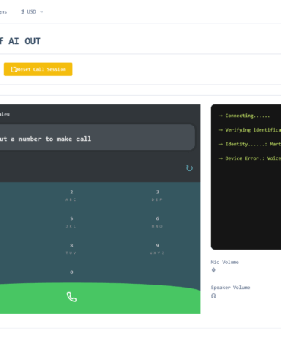Click the Connecting log line in console
The image size is (281, 344).
(x=244, y=116)
